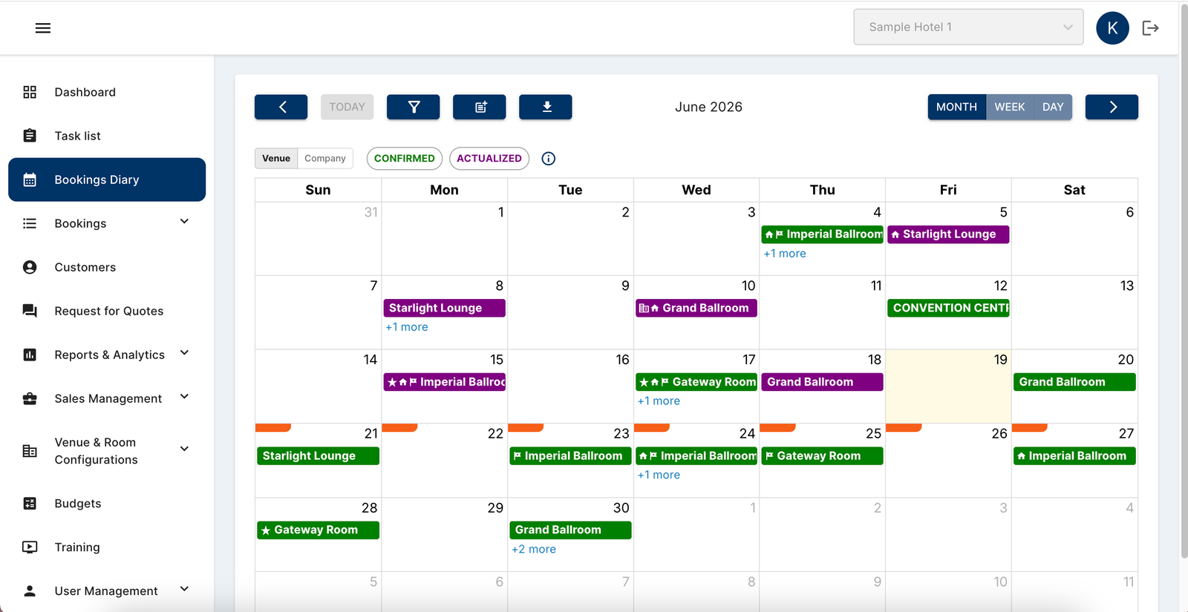
Task: Switch grouping to Venue
Action: coord(276,158)
